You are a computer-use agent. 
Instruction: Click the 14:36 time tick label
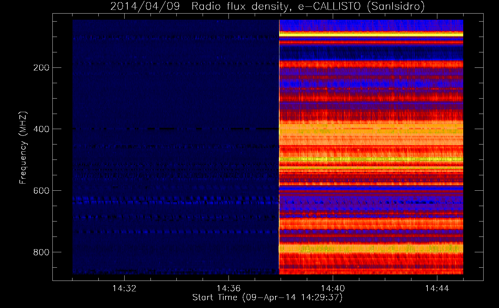(x=229, y=289)
